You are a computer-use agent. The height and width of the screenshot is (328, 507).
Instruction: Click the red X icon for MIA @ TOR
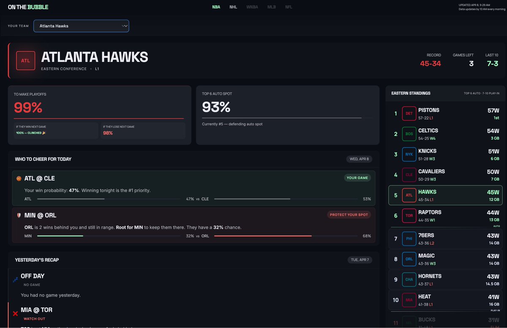point(15,313)
